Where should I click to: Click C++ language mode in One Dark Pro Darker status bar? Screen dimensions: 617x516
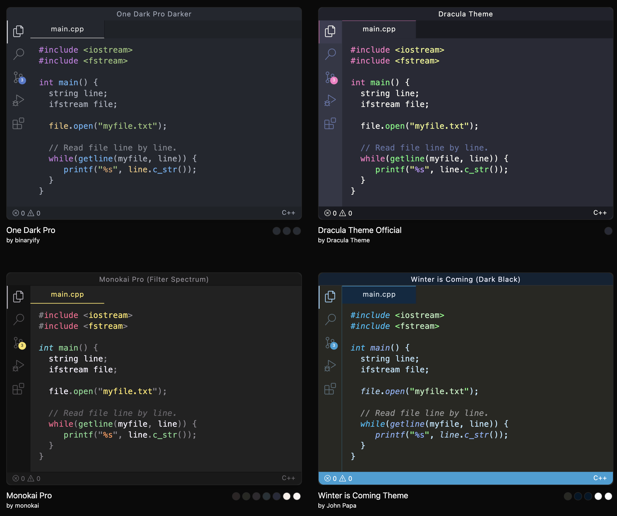click(x=288, y=213)
